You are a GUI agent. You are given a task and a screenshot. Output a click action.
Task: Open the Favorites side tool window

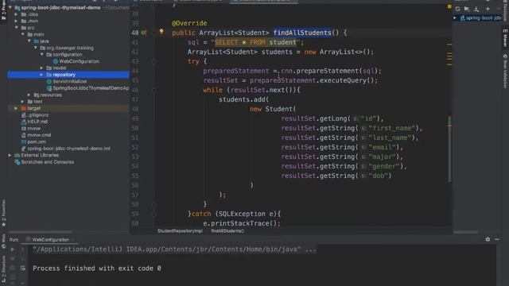pos(3,213)
